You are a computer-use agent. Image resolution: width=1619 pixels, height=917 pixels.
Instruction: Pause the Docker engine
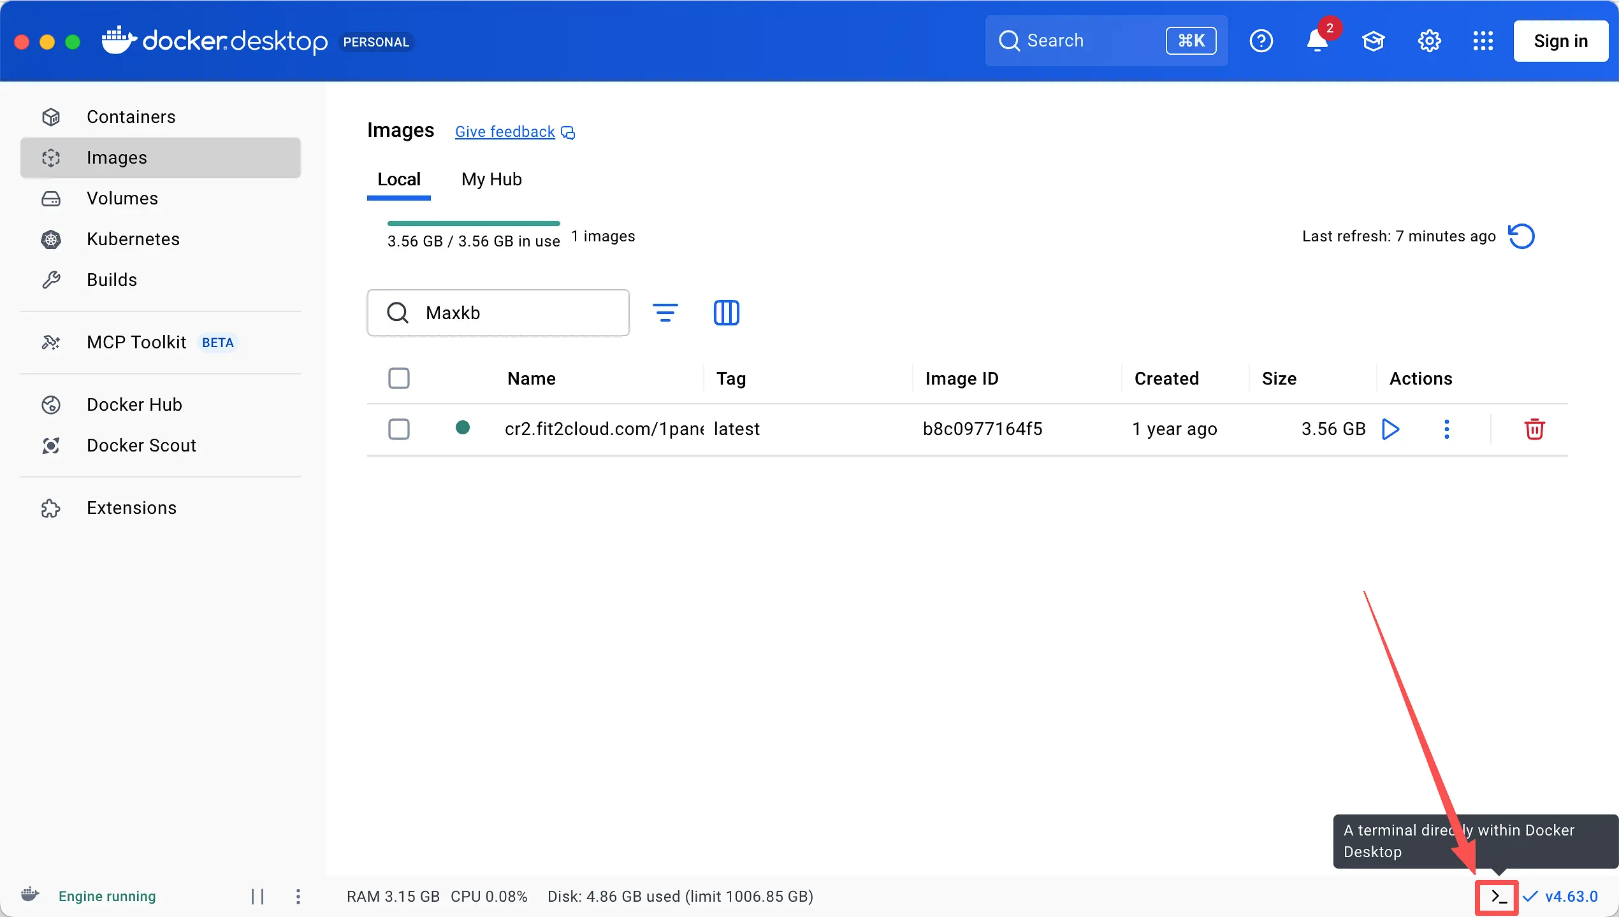[258, 897]
